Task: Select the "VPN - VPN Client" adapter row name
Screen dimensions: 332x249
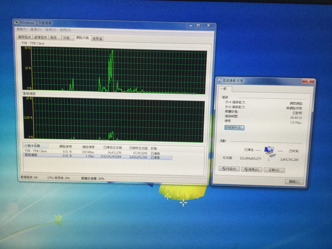Action: click(x=36, y=151)
